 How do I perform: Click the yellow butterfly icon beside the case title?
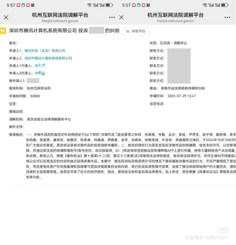point(3,31)
